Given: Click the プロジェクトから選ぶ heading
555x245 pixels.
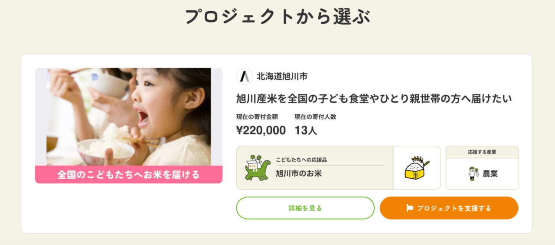Looking at the screenshot, I should [x=277, y=16].
